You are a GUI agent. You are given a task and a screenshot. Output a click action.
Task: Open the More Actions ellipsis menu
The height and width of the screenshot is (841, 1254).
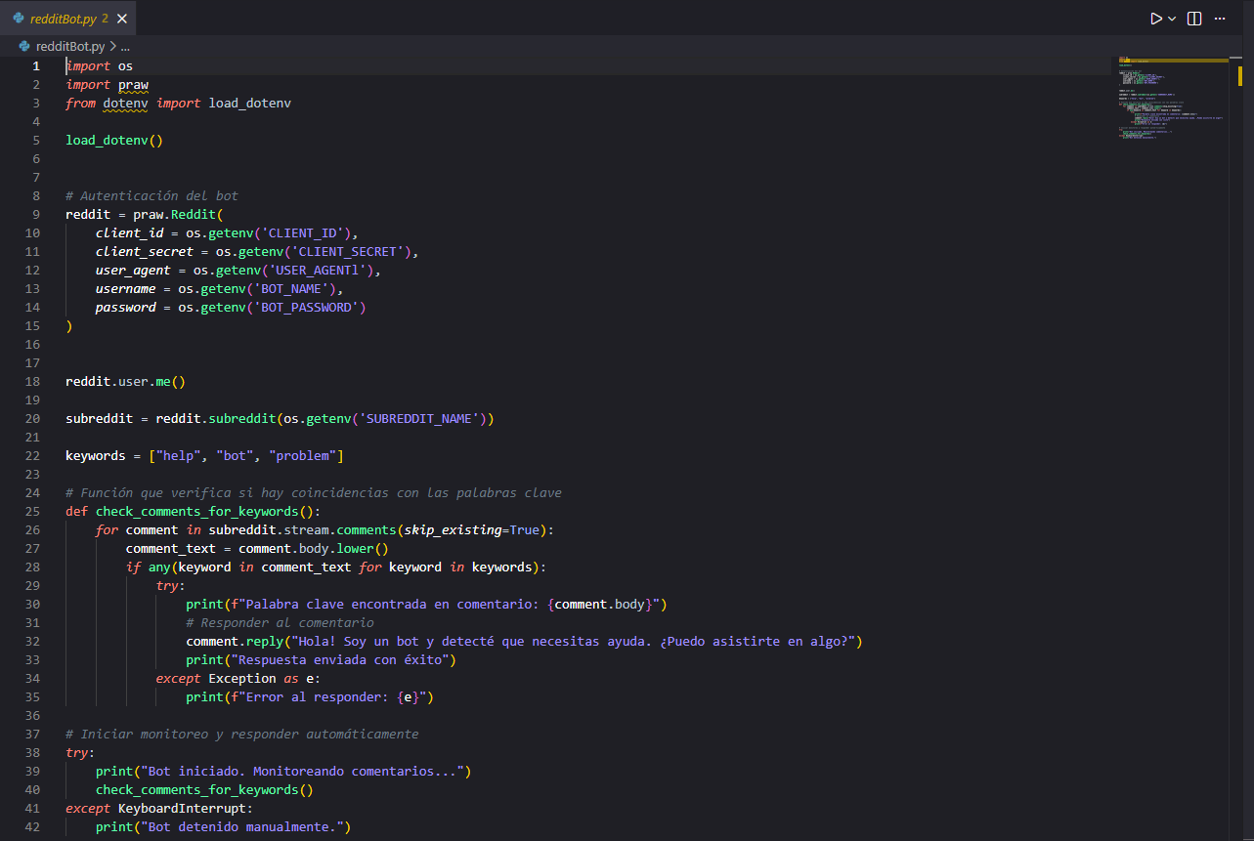click(x=1220, y=19)
